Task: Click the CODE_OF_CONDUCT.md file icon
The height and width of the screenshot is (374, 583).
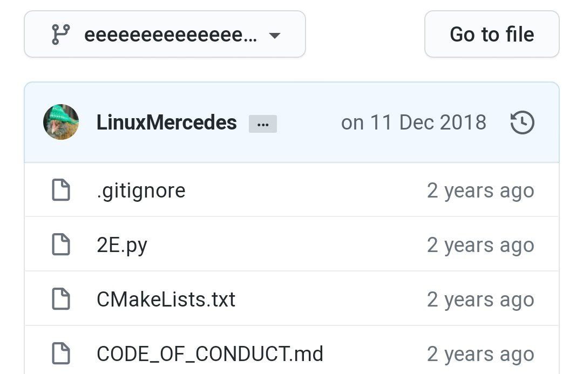Action: pyautogui.click(x=61, y=353)
